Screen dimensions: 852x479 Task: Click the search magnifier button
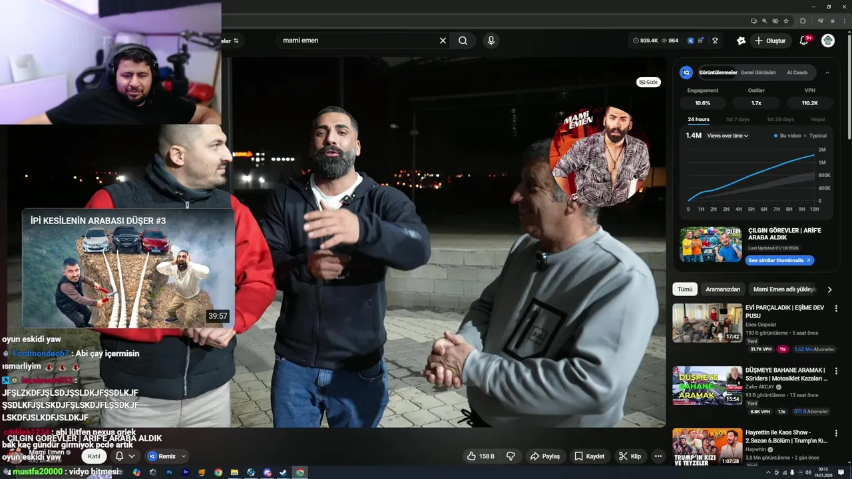tap(463, 41)
